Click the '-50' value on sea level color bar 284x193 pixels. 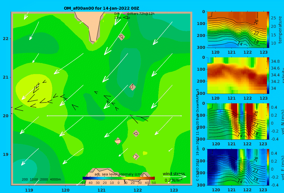83,183
